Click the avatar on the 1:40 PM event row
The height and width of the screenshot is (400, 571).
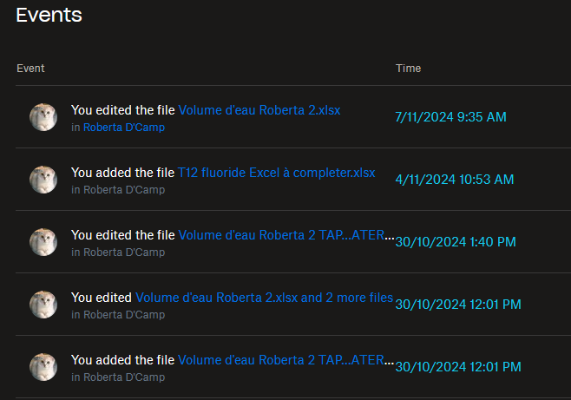tap(43, 242)
